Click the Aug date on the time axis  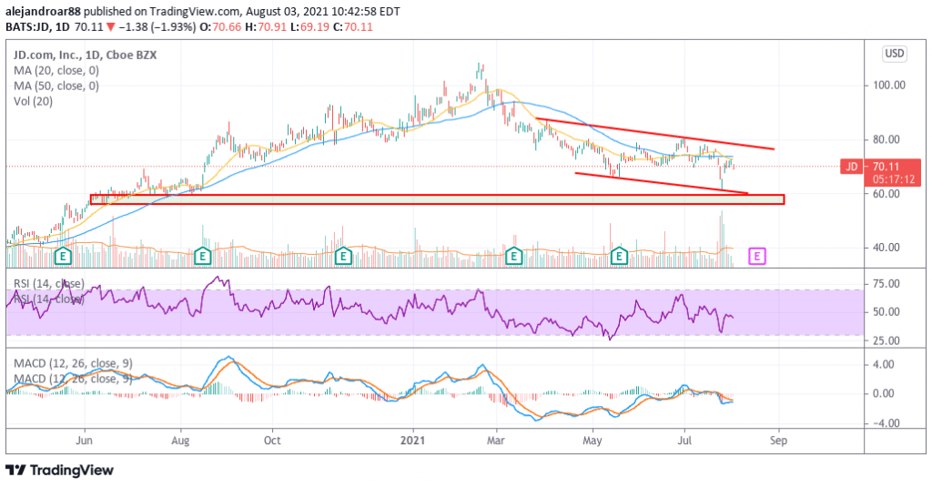pos(180,441)
